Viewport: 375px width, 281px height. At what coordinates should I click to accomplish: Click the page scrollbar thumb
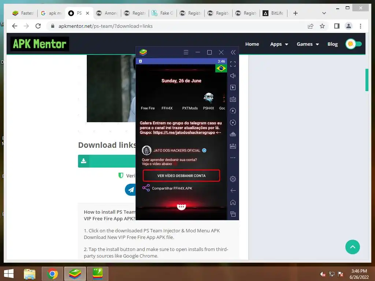pos(367,80)
